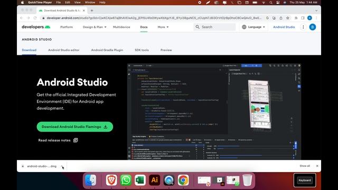Click Show all downloads
Image resolution: width=338 pixels, height=190 pixels.
305,166
